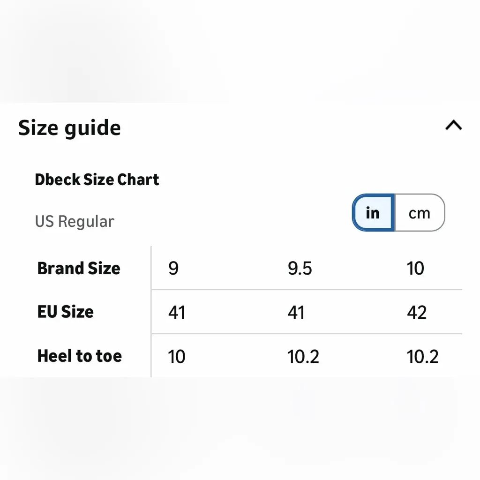
Task: Select the Heel to toe row header
Action: tap(80, 356)
